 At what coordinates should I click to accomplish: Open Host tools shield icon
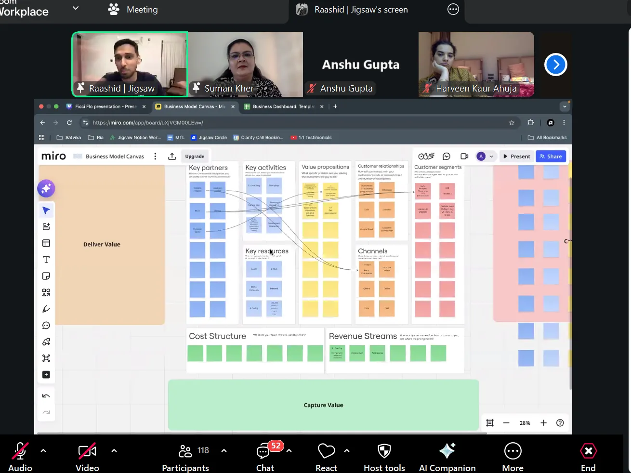coord(384,456)
